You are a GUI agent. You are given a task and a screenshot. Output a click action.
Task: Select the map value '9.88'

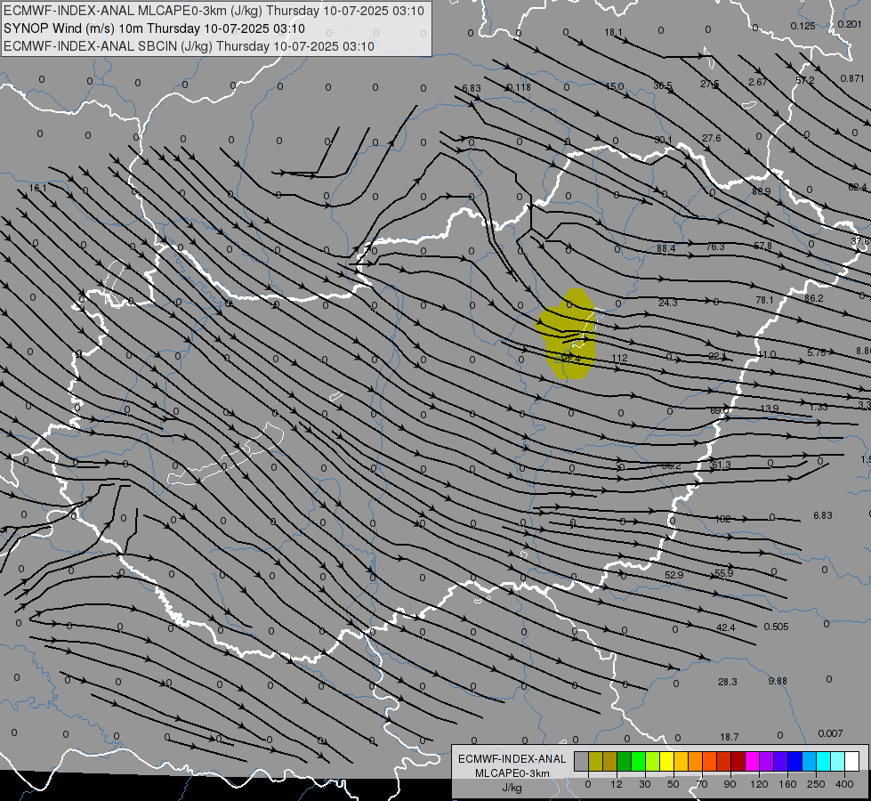[778, 680]
